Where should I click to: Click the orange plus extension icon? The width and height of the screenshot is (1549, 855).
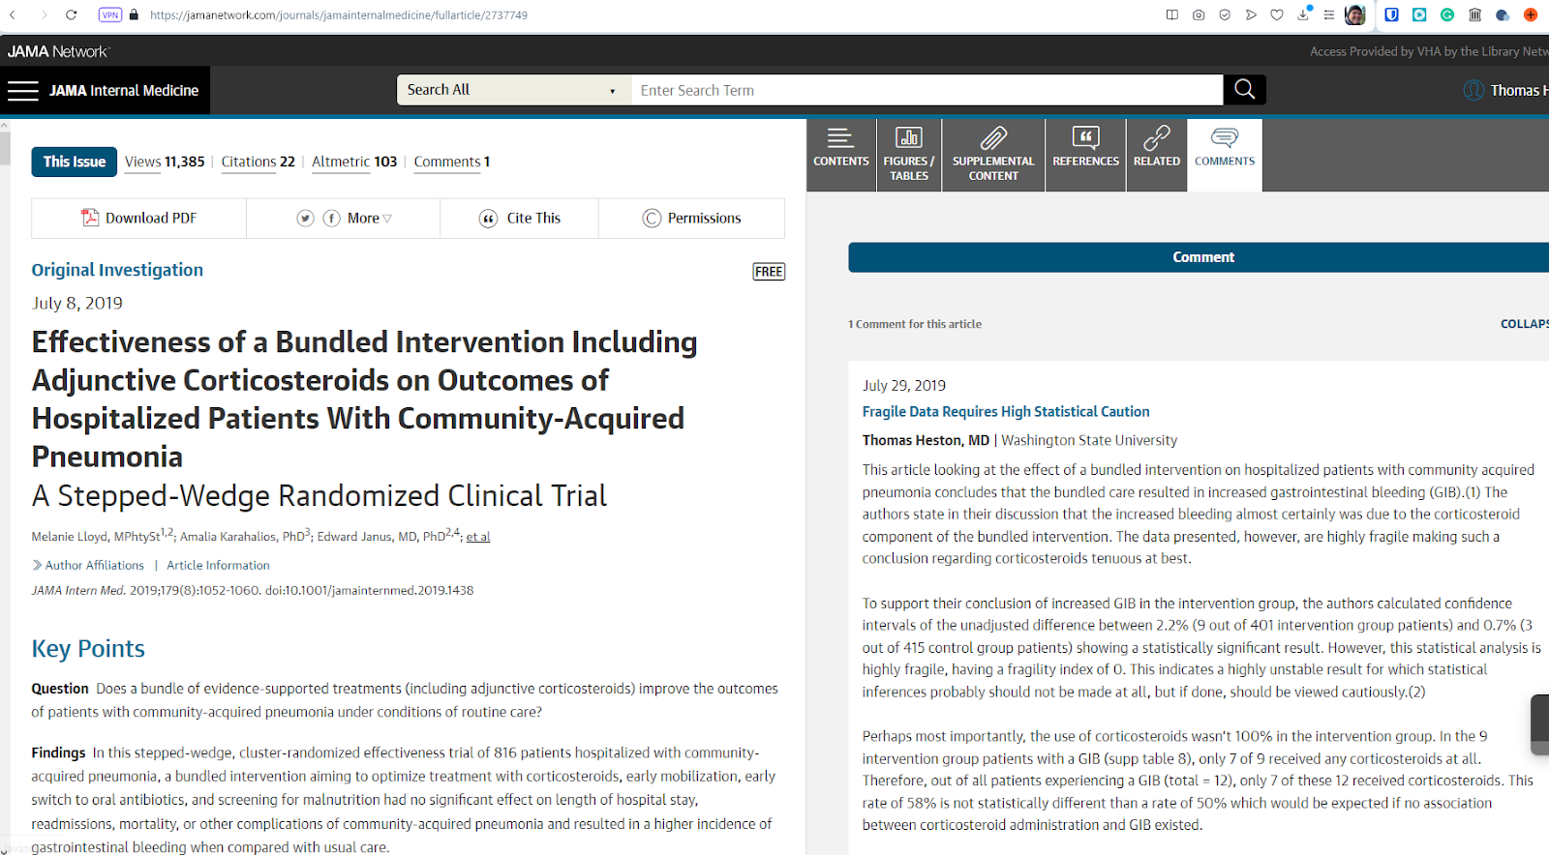pos(1531,15)
